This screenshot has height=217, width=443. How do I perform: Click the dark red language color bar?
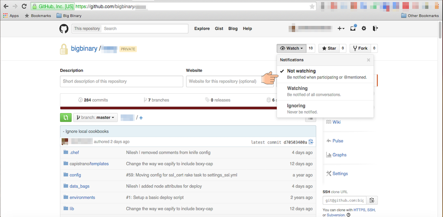(x=169, y=108)
